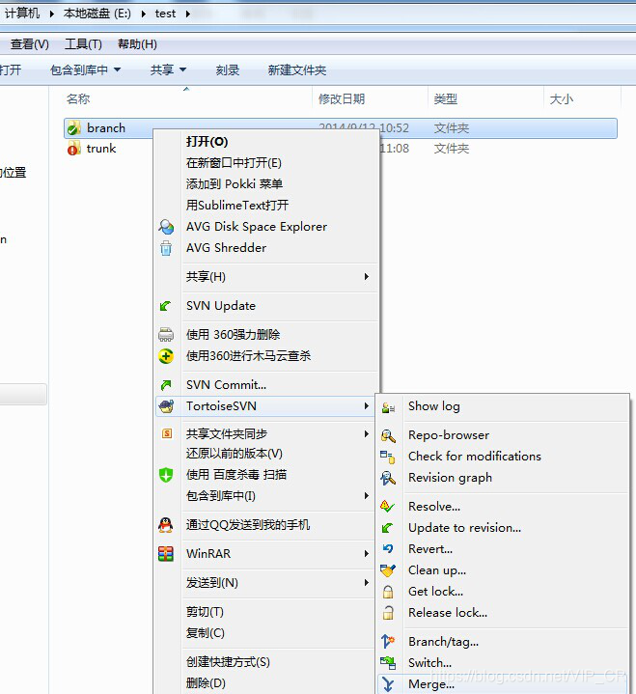Click the Repo-browser magnifier icon
This screenshot has width=636, height=694.
[x=388, y=435]
